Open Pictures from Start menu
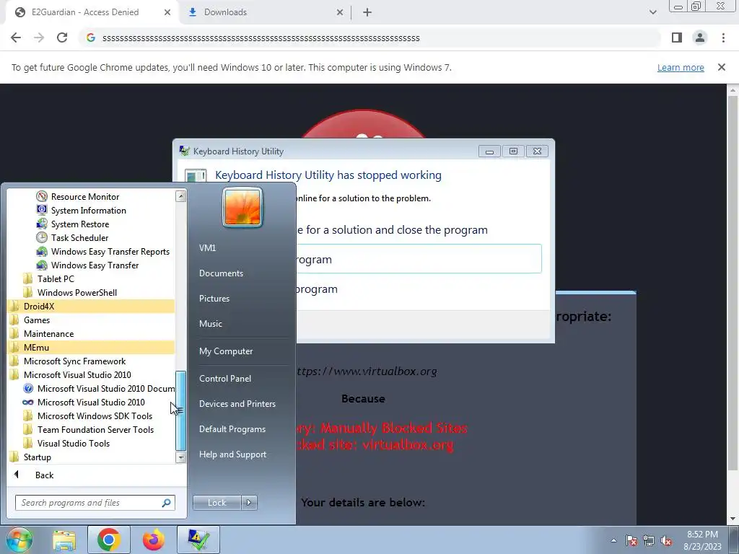739x554 pixels. pos(214,299)
